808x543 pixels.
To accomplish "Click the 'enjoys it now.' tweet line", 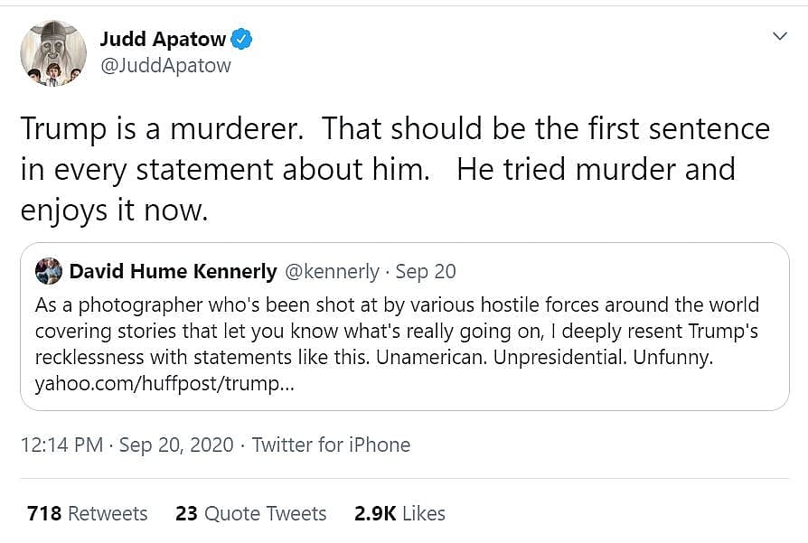I will 115,209.
